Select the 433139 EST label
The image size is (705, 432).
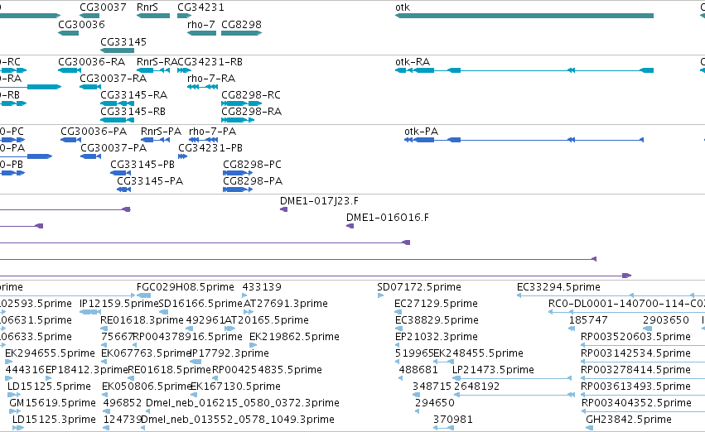tap(262, 287)
